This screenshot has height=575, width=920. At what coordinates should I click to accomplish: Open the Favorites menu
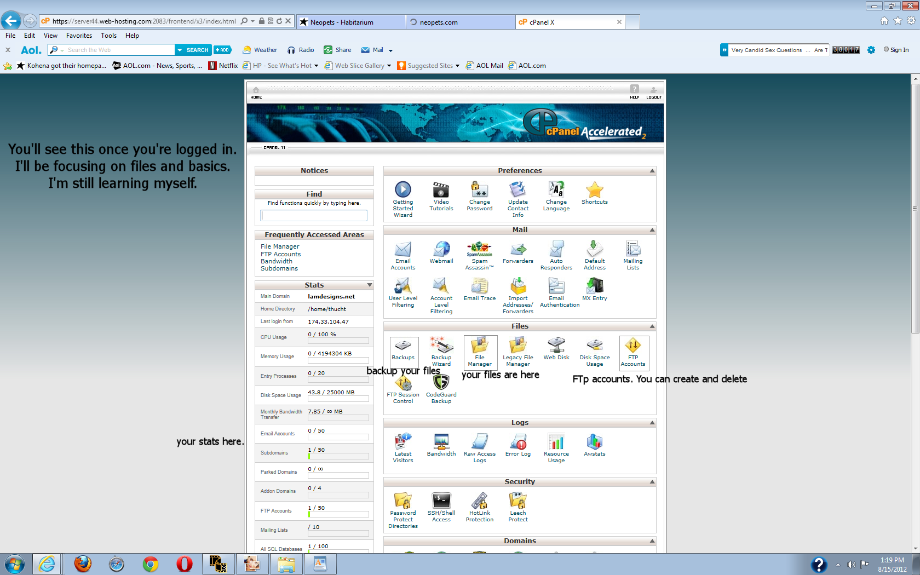click(79, 36)
